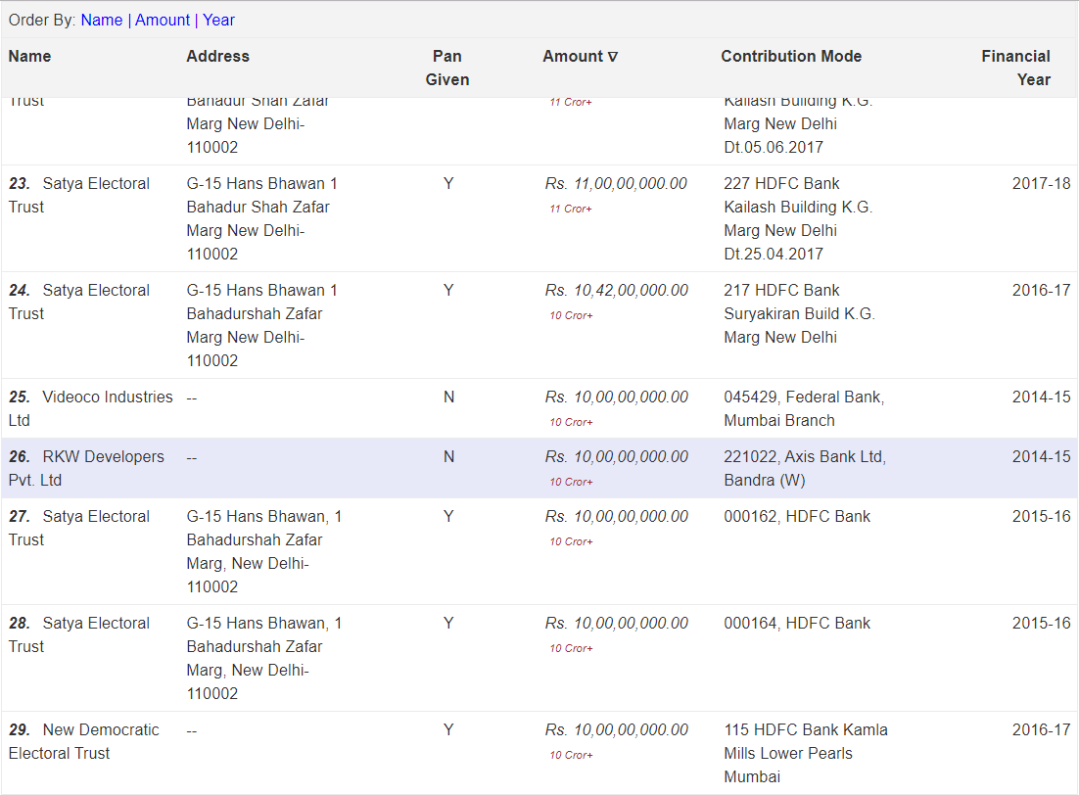Click '115 HDFC Bank Kamla Mills' contribution mode
1079x795 pixels.
(x=806, y=754)
